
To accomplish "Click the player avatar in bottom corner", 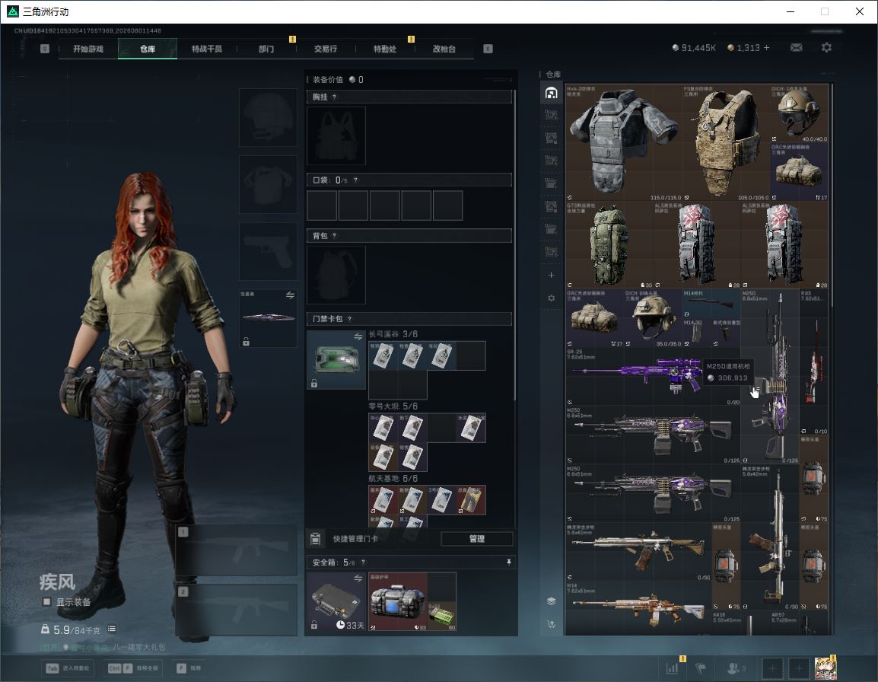I will tap(826, 668).
